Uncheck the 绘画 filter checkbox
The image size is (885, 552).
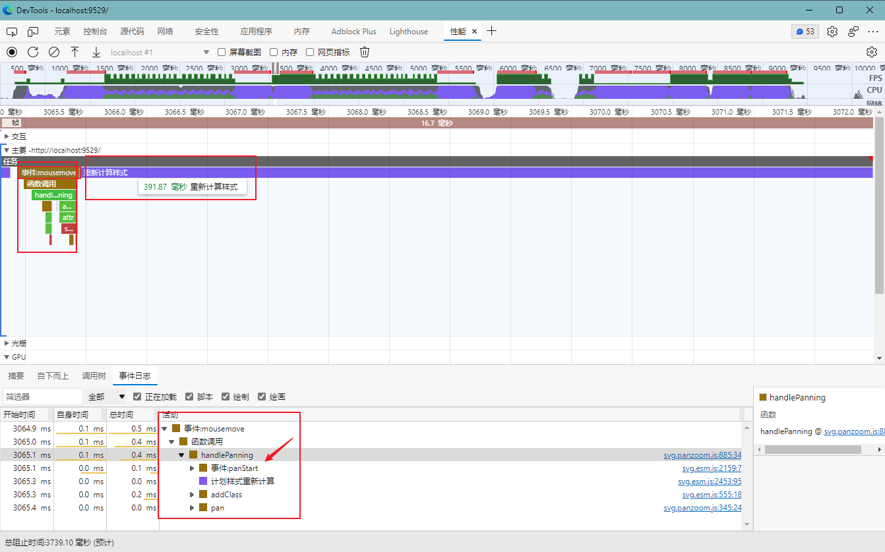coord(262,397)
